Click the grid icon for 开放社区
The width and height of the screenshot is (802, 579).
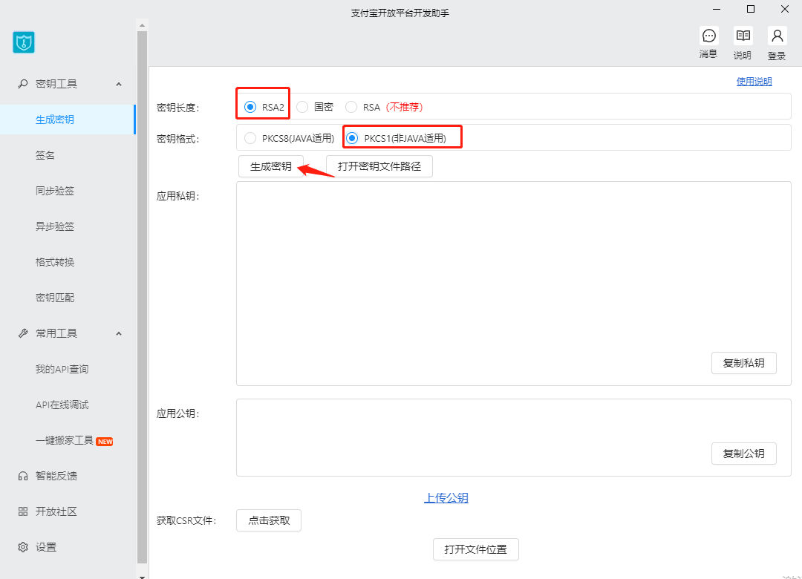[22, 511]
